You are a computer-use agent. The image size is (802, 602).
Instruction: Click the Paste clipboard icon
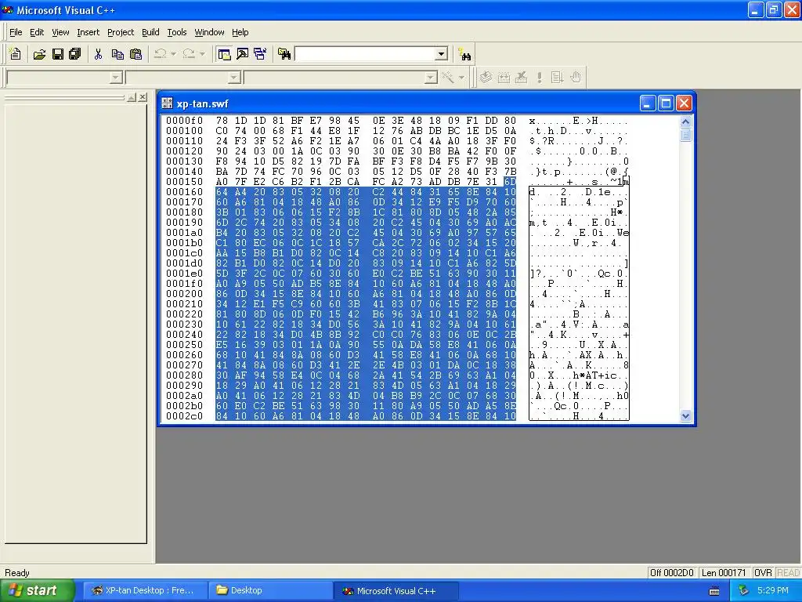tap(136, 54)
